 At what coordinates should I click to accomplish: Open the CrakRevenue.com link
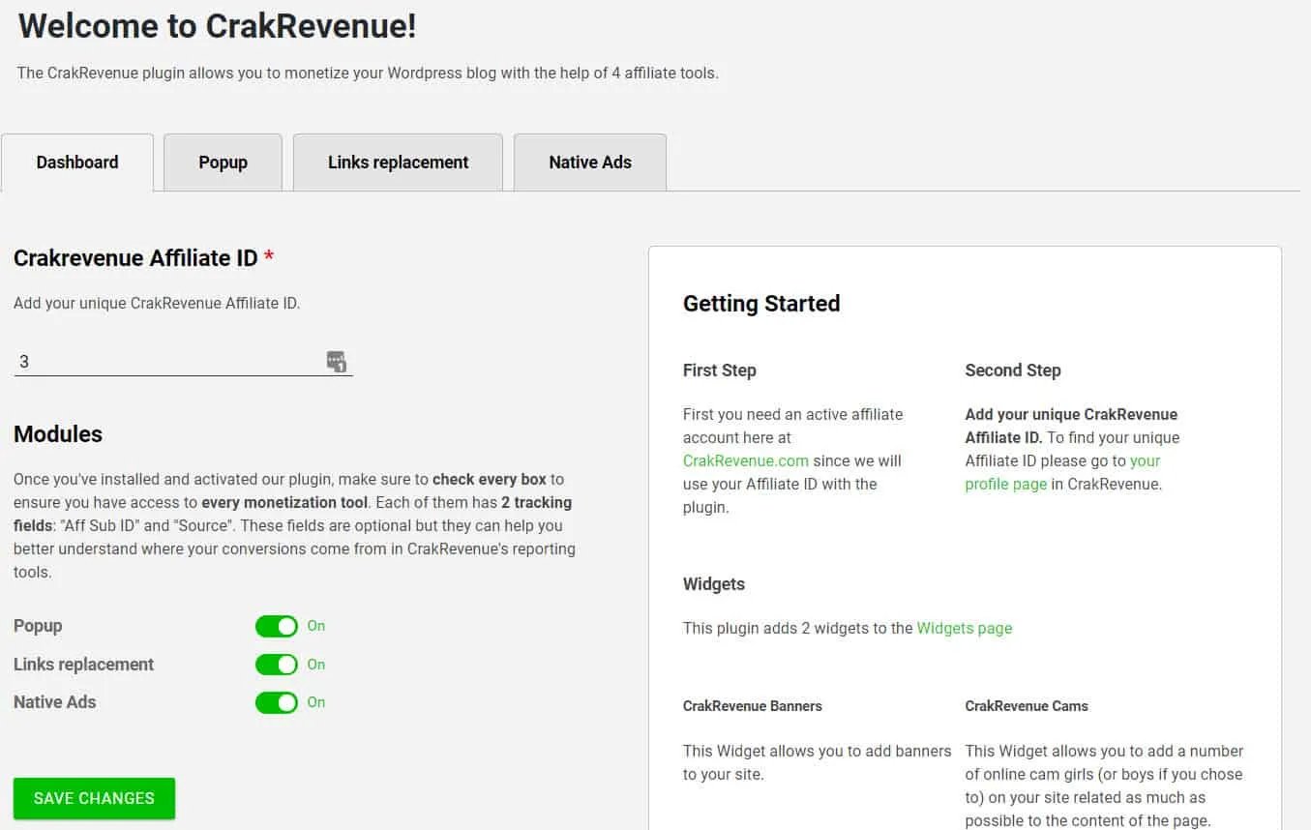745,460
